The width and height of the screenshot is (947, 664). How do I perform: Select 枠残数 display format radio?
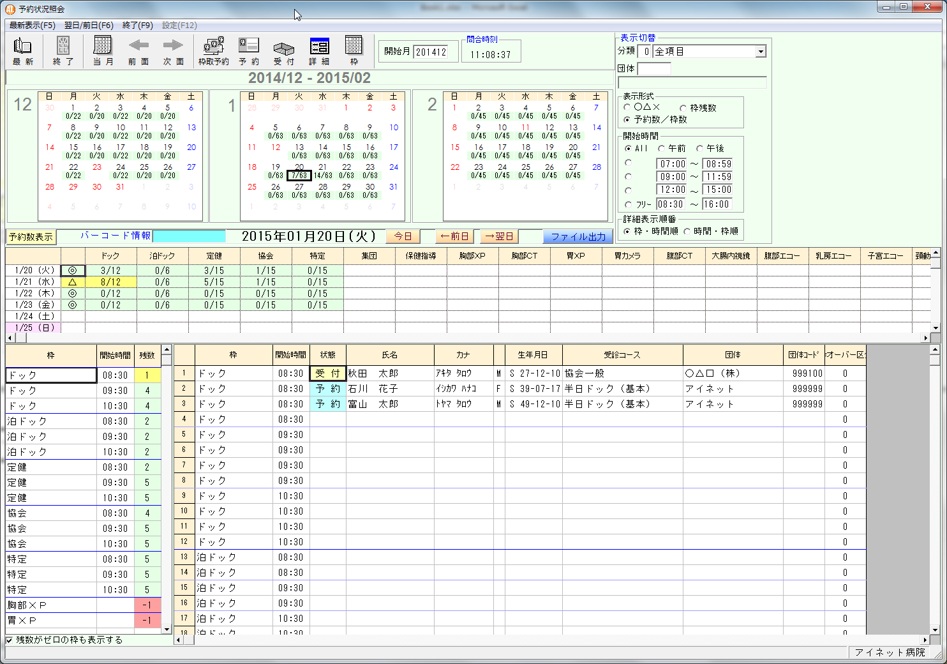tap(683, 108)
